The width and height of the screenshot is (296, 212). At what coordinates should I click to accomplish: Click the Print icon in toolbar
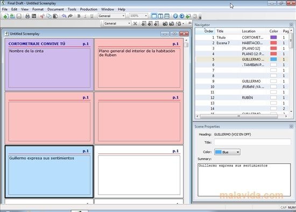coord(27,16)
